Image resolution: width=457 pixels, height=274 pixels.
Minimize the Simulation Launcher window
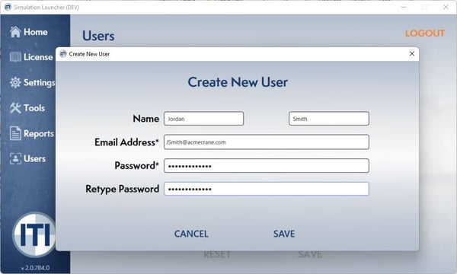[x=404, y=7]
